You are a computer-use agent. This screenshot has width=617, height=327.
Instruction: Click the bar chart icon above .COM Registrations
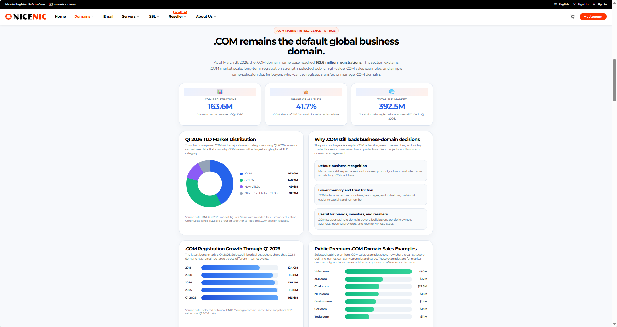pos(220,92)
